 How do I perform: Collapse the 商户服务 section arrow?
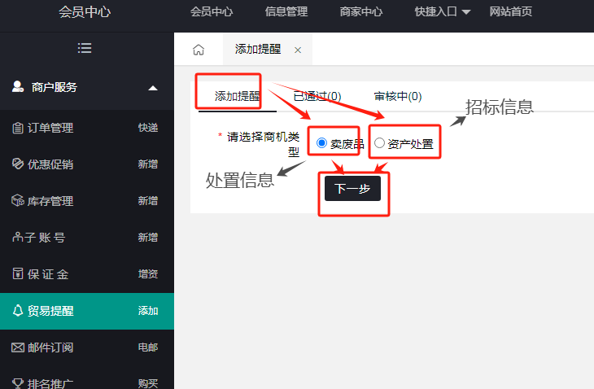(x=152, y=88)
